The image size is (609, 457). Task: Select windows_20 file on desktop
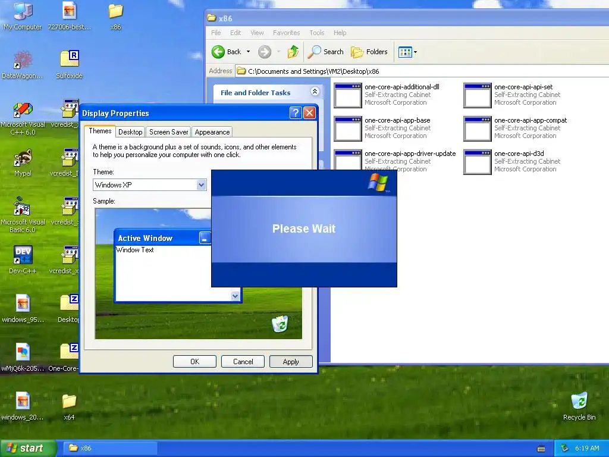coord(23,406)
